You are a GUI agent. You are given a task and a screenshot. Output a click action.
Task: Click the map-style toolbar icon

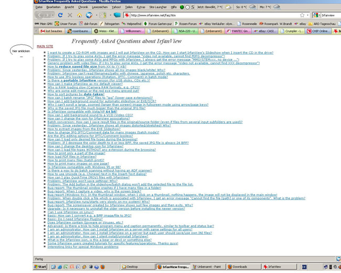(103, 15)
